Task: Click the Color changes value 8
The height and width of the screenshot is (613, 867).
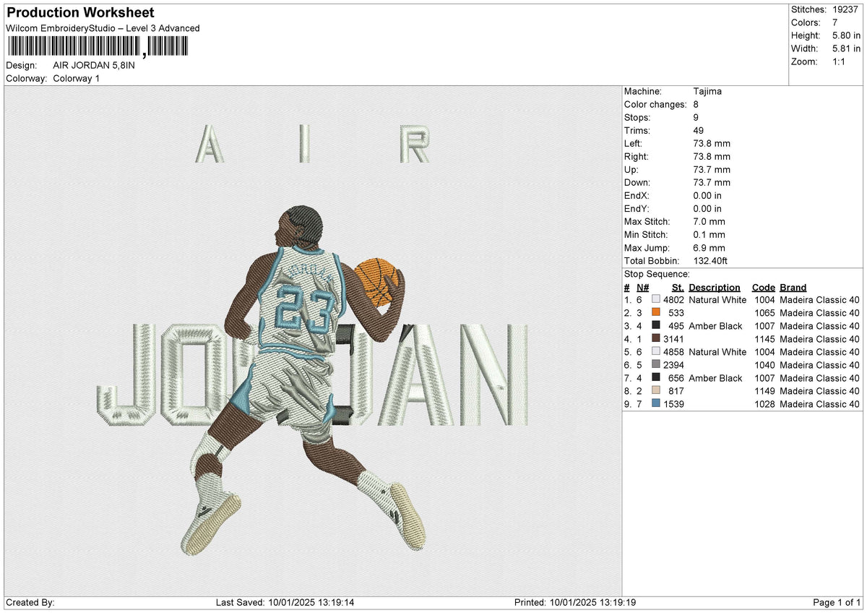Action: (696, 104)
